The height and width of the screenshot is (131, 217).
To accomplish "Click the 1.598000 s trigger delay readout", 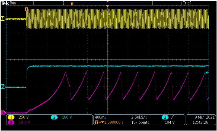I will point(114,122).
